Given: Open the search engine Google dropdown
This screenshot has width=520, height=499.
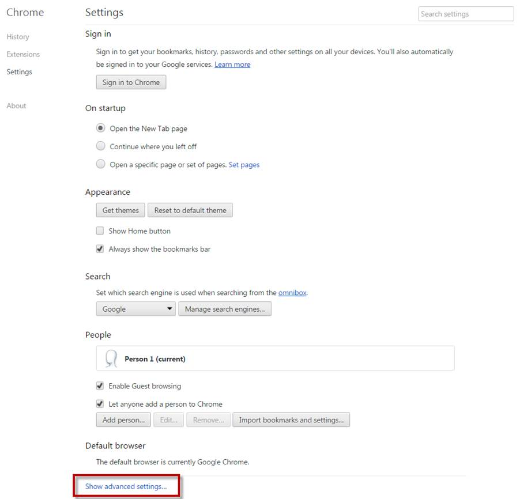Looking at the screenshot, I should coord(135,309).
